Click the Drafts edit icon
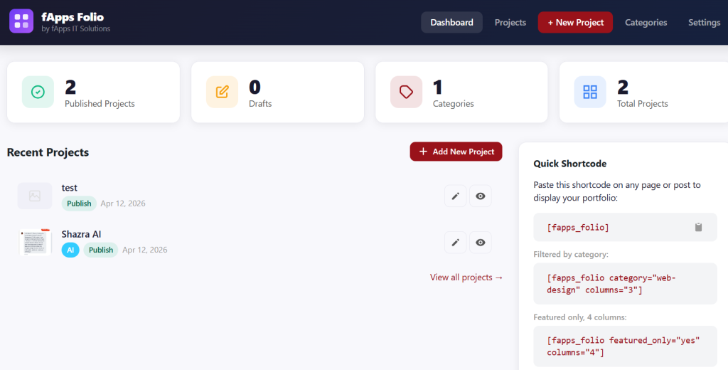 coord(222,92)
